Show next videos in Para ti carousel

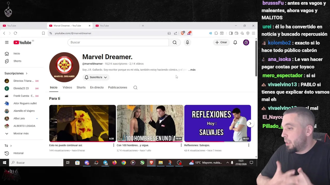click(x=250, y=124)
